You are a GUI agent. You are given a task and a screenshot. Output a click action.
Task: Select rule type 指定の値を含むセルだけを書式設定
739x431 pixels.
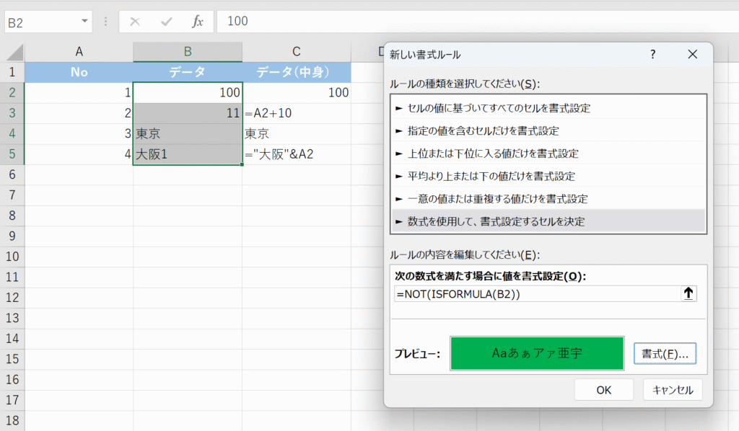click(x=482, y=130)
